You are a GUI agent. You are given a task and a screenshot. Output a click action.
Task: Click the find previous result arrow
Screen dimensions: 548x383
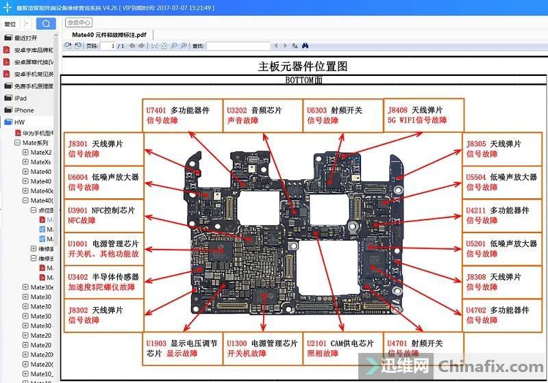[x=276, y=46]
